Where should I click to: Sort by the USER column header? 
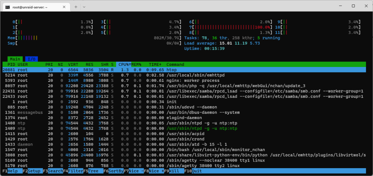23,64
